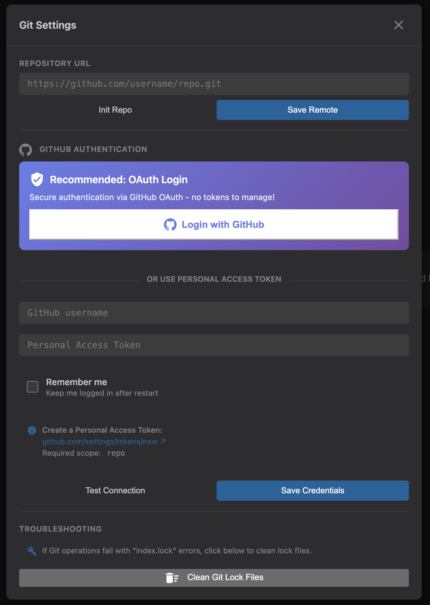Click Save Credentials button
430x605 pixels.
(x=313, y=490)
